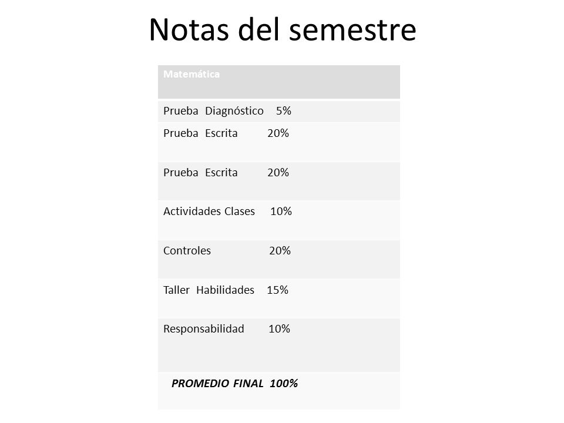Click the word Notas in title
This screenshot has height=423, width=564.
tap(189, 29)
